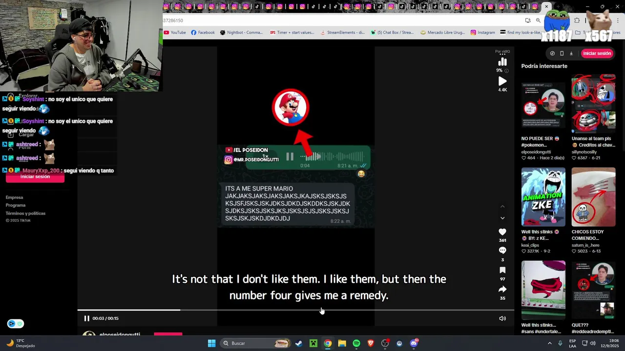
Task: Click the Iniciar sesión button at top right
Action: [597, 54]
